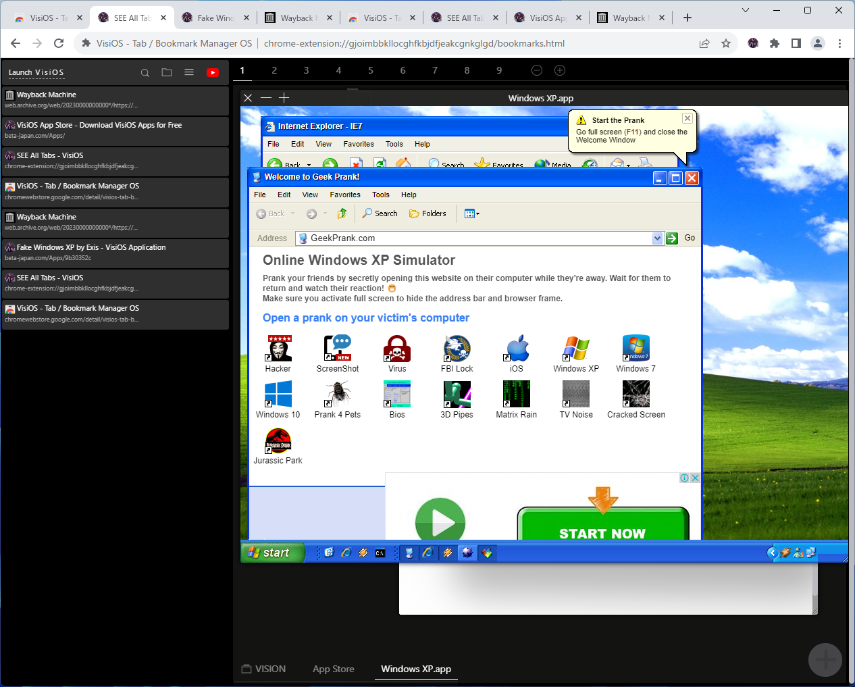Open the Matrix Rain prank
855x687 pixels.
click(x=516, y=394)
